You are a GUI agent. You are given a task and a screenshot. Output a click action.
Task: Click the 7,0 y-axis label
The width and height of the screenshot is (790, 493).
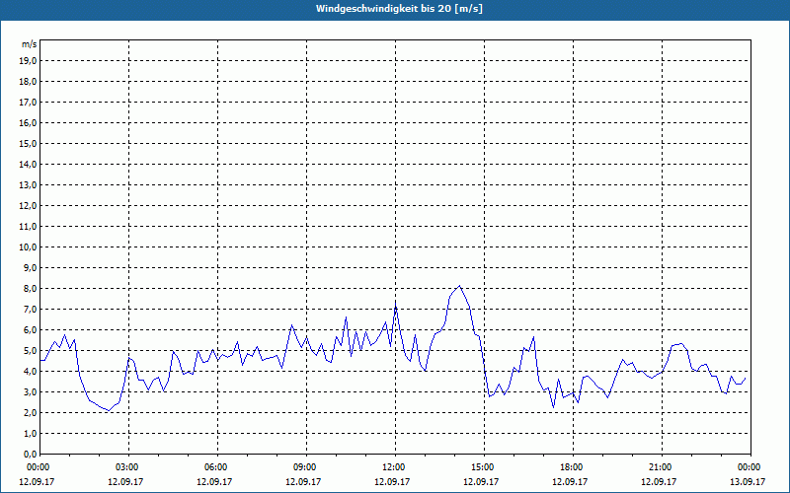click(31, 310)
